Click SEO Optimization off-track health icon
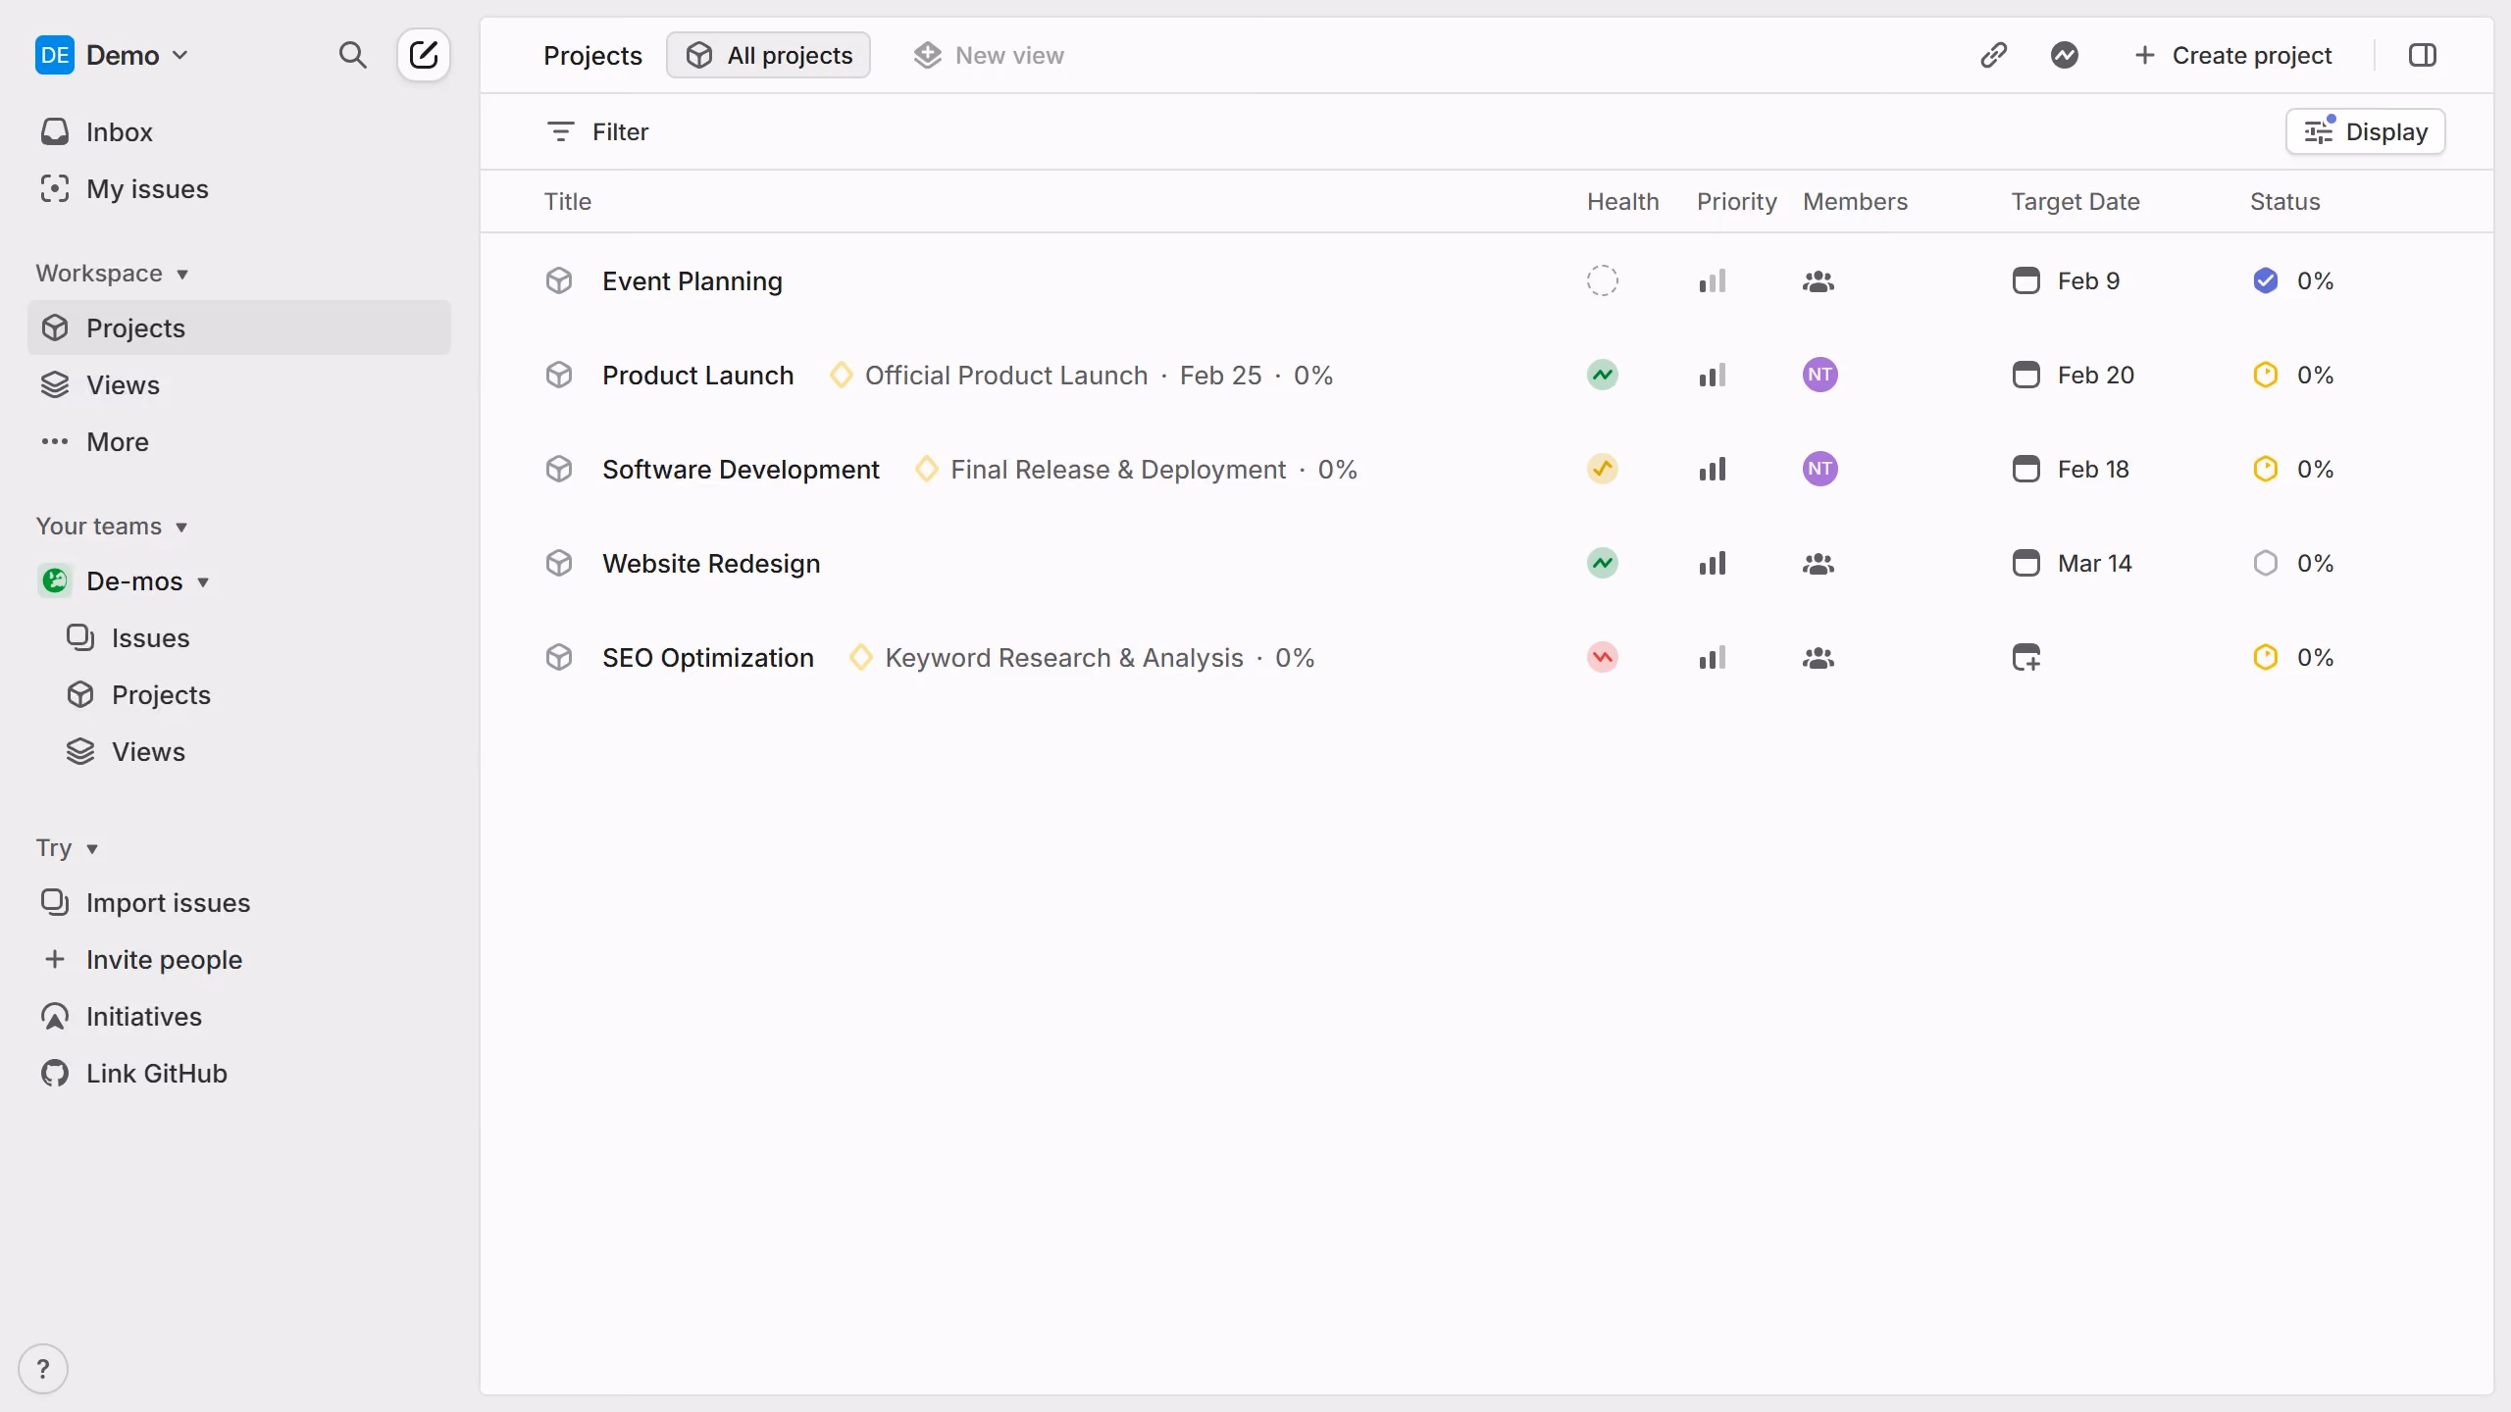2511x1412 pixels. (1603, 658)
